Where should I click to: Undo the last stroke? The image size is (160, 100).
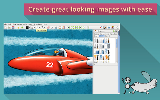click(18, 27)
